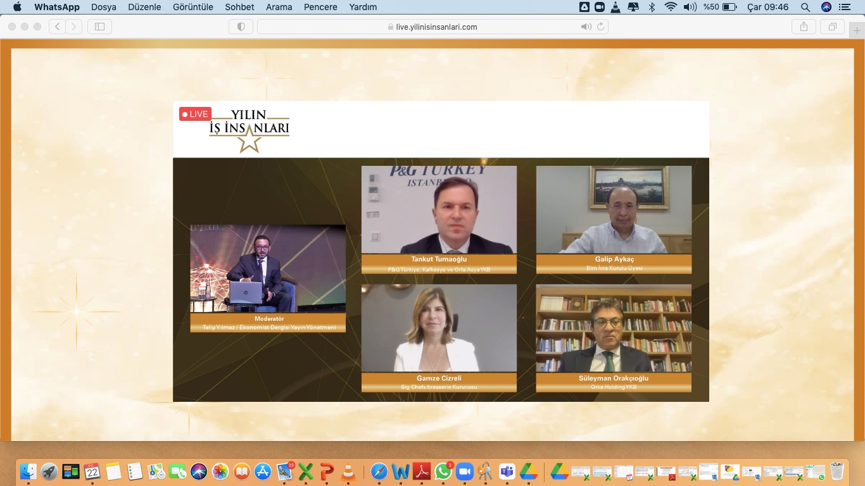Click the battery %50 indicator
865x486 pixels.
coord(720,7)
